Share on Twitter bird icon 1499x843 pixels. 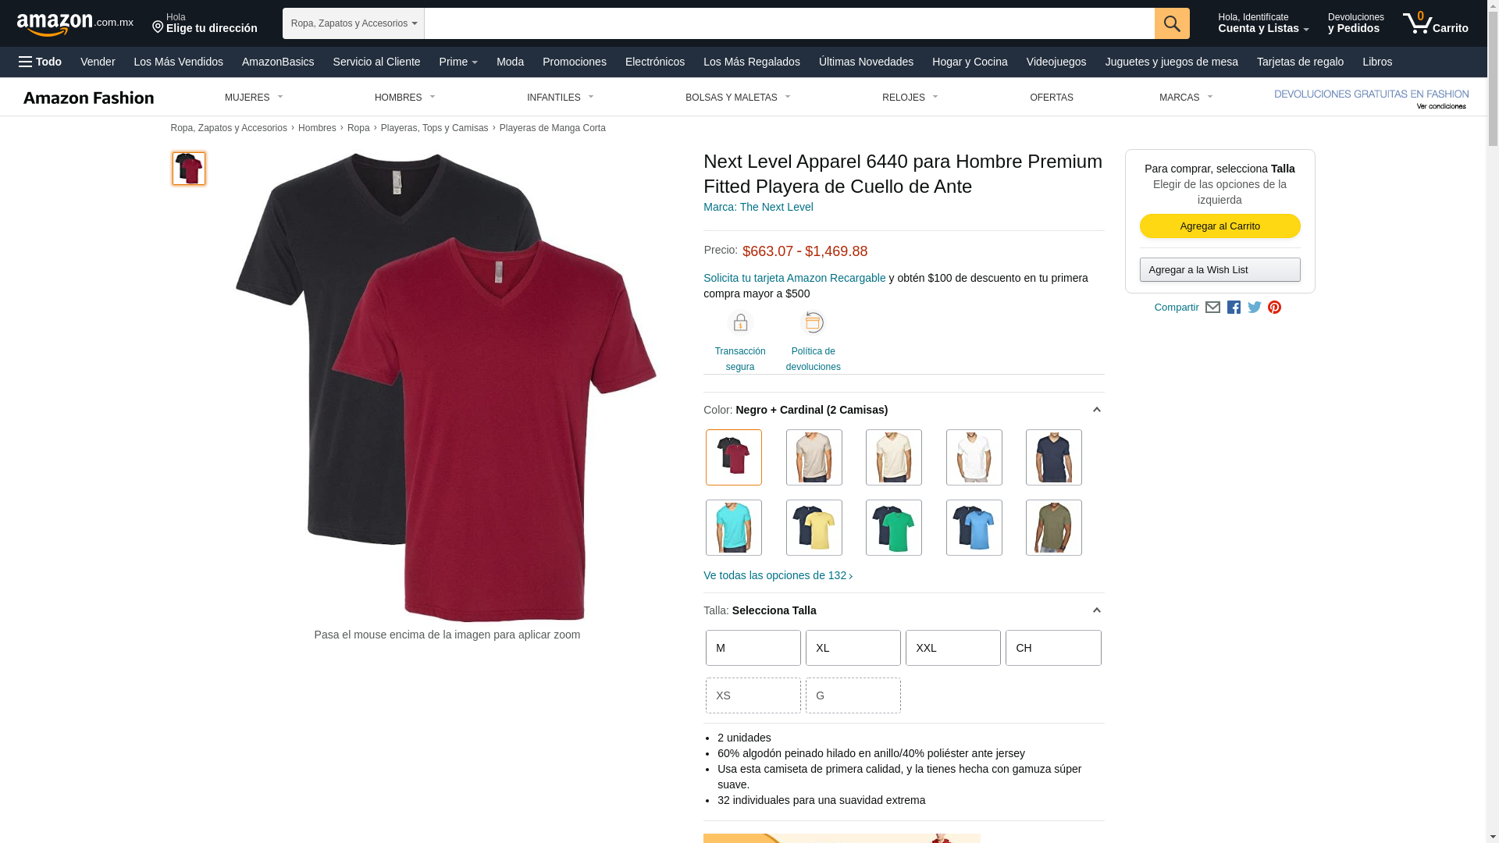tap(1255, 308)
